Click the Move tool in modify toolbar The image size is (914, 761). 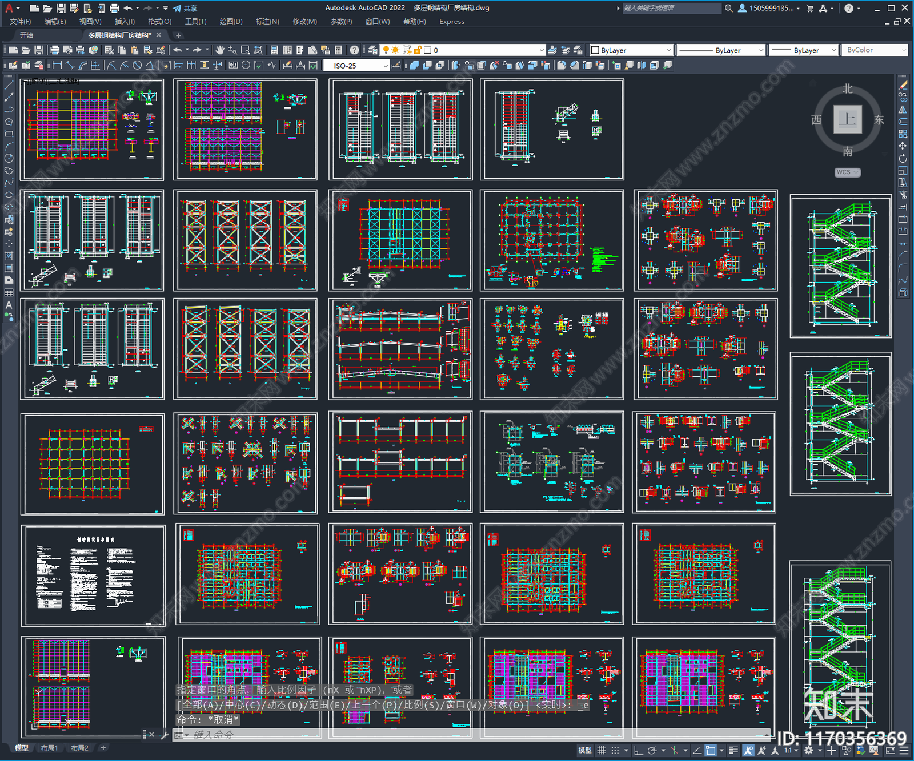tap(903, 146)
